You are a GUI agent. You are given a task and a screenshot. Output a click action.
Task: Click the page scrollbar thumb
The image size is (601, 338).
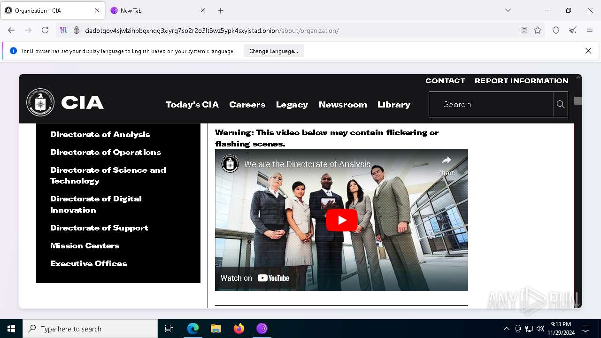point(578,100)
